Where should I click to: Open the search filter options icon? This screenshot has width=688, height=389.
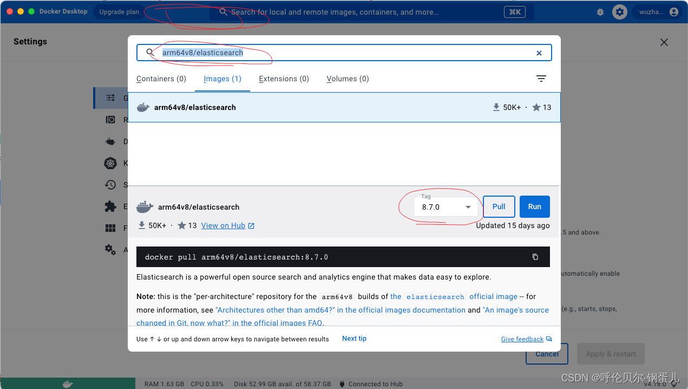[x=541, y=79]
